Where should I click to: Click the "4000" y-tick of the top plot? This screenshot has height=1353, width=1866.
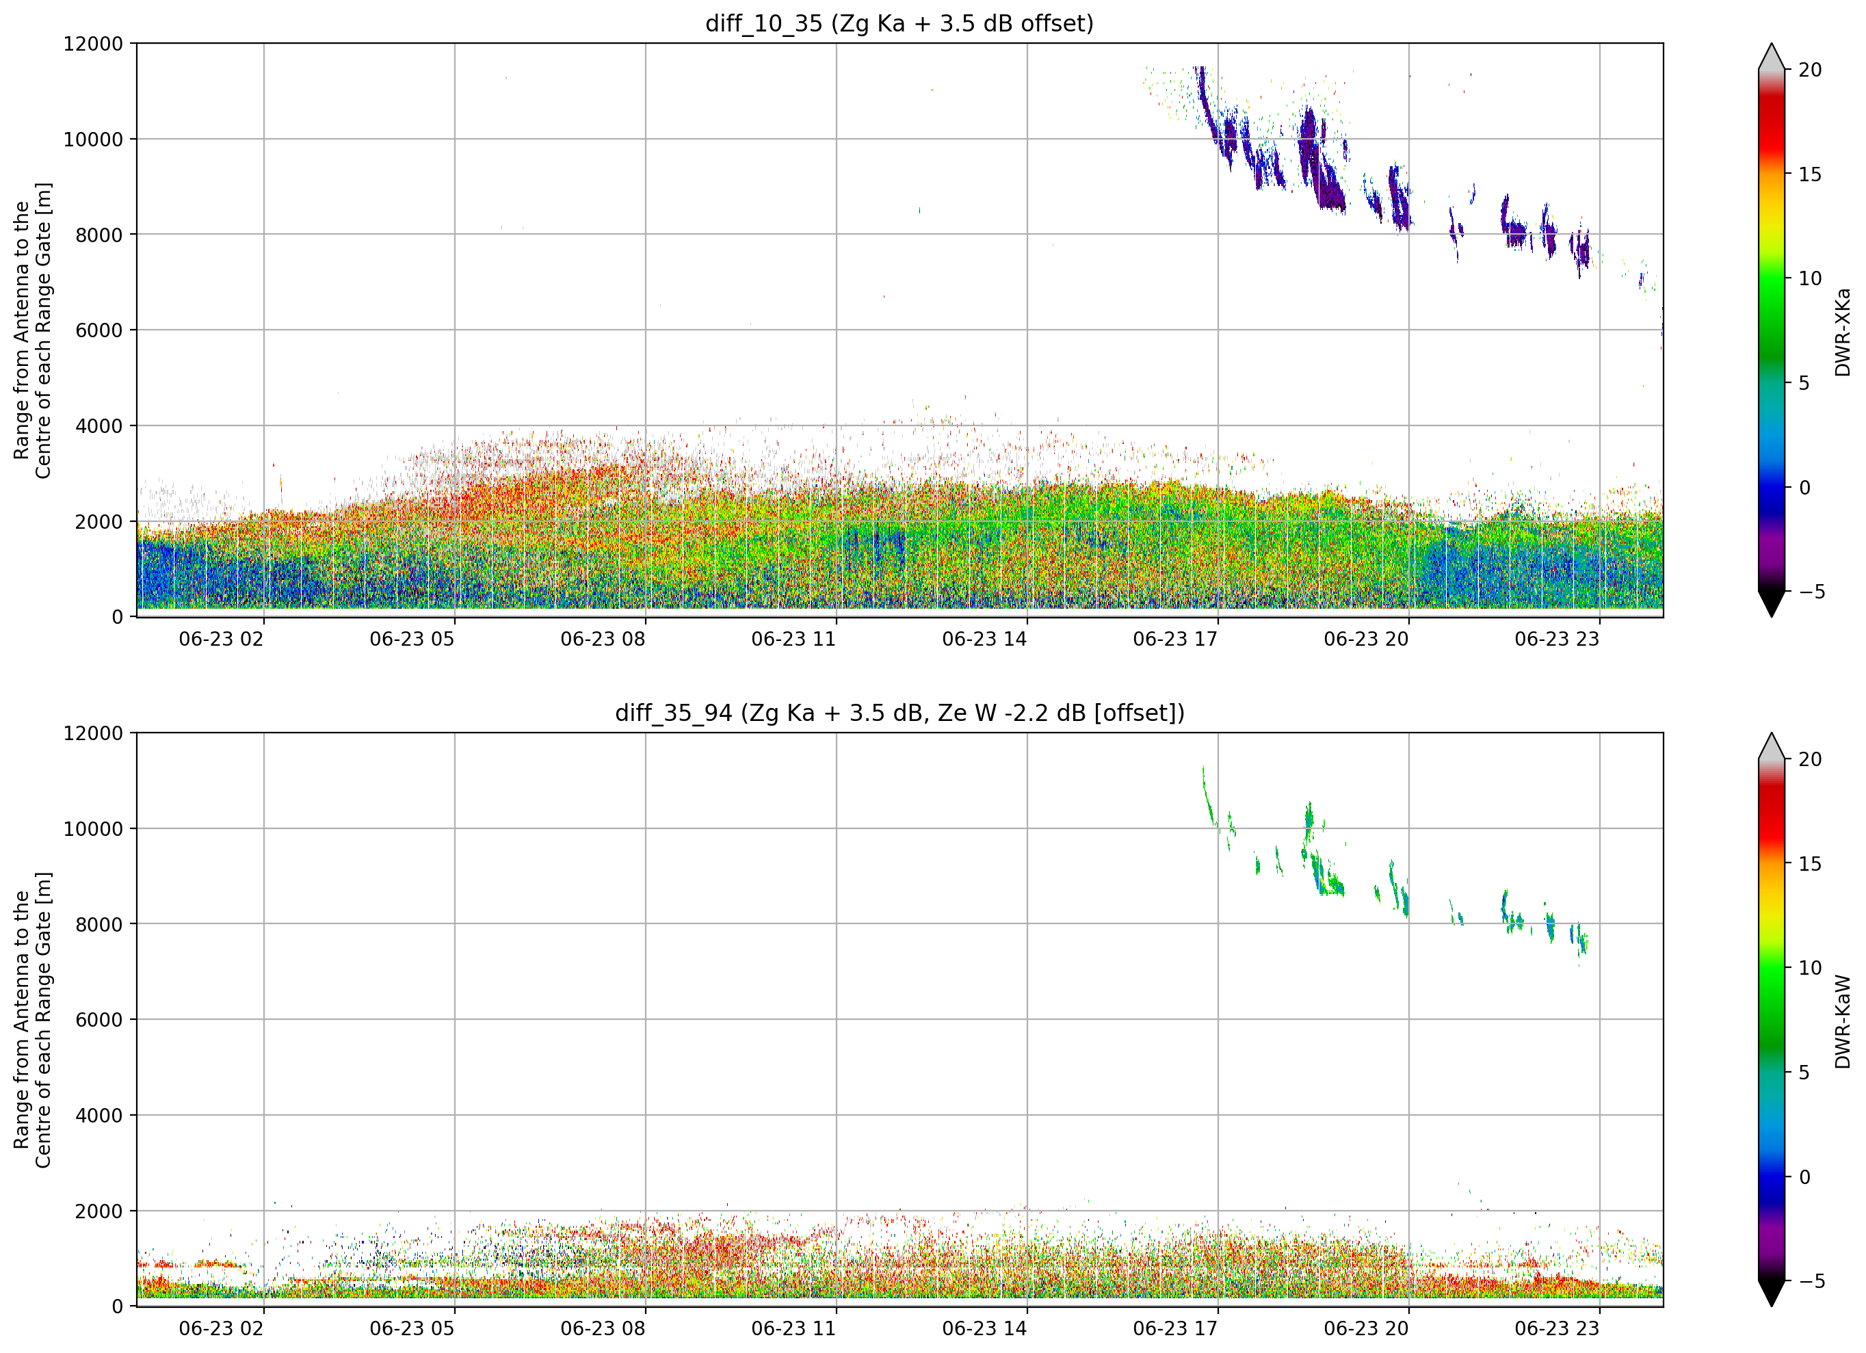[98, 426]
